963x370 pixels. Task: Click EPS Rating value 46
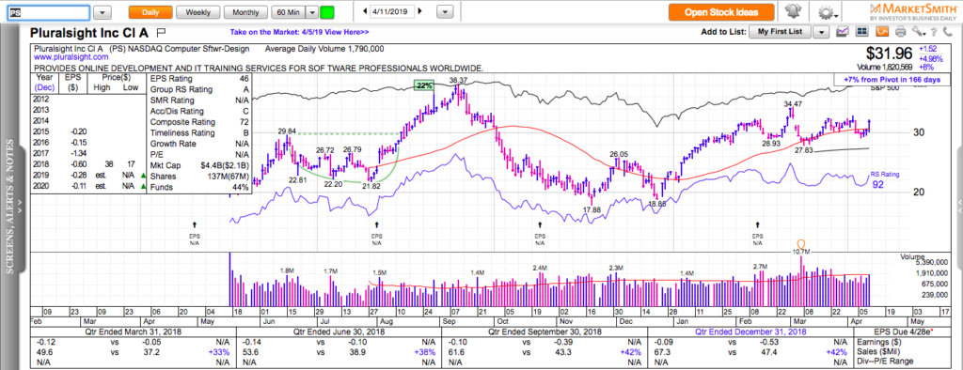[x=244, y=79]
